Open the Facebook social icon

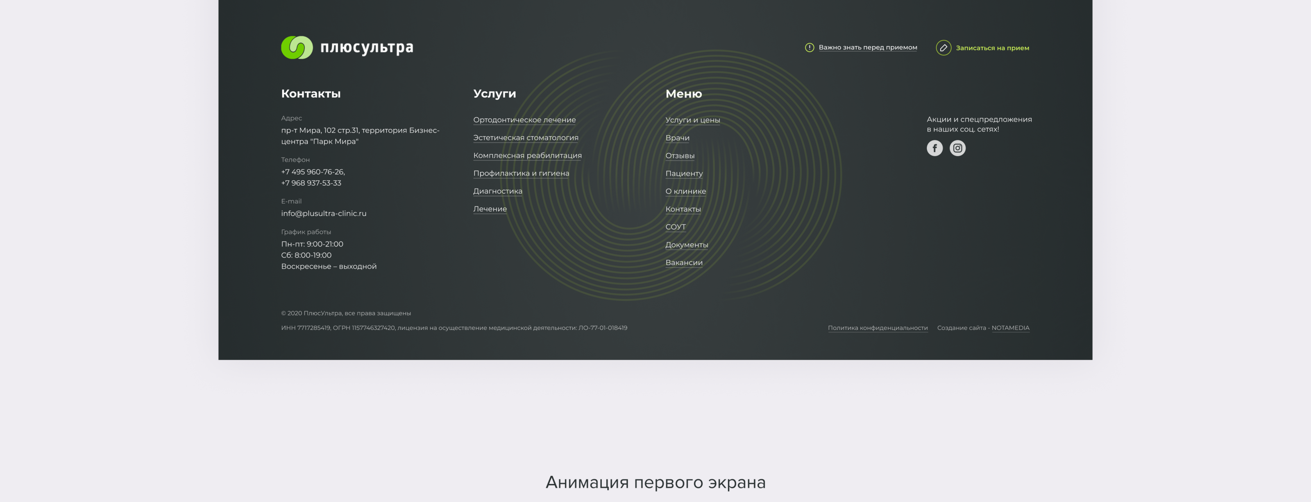934,148
